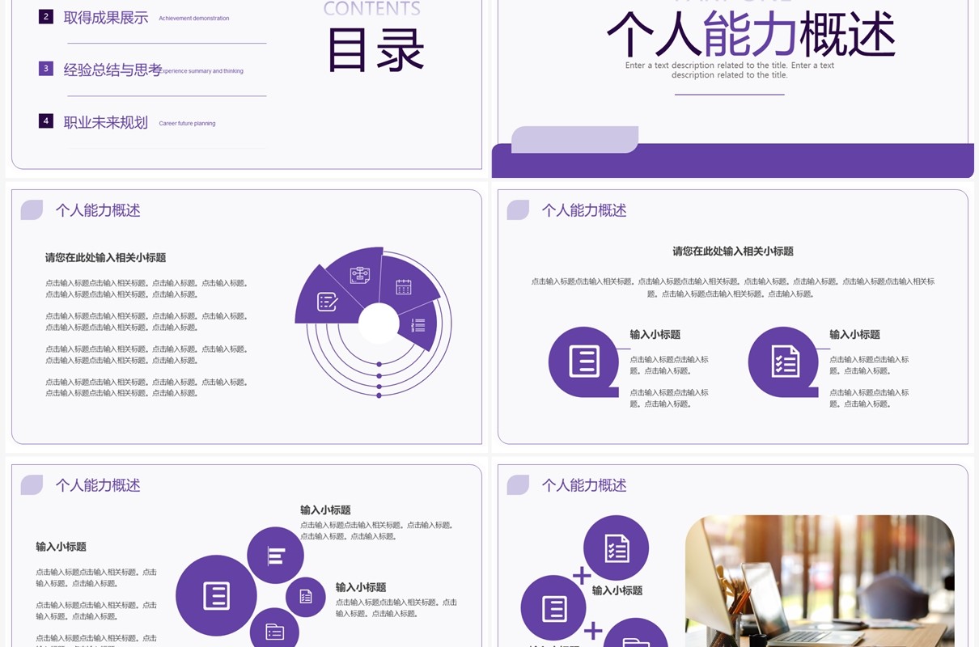Click the upper plus sign beside laptop photo
979x647 pixels.
point(581,576)
